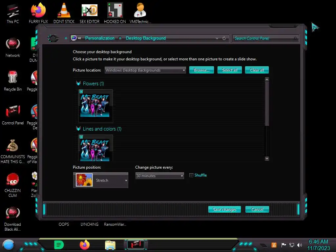Collapse the Lines and colors group
The width and height of the screenshot is (336, 252).
pyautogui.click(x=78, y=129)
